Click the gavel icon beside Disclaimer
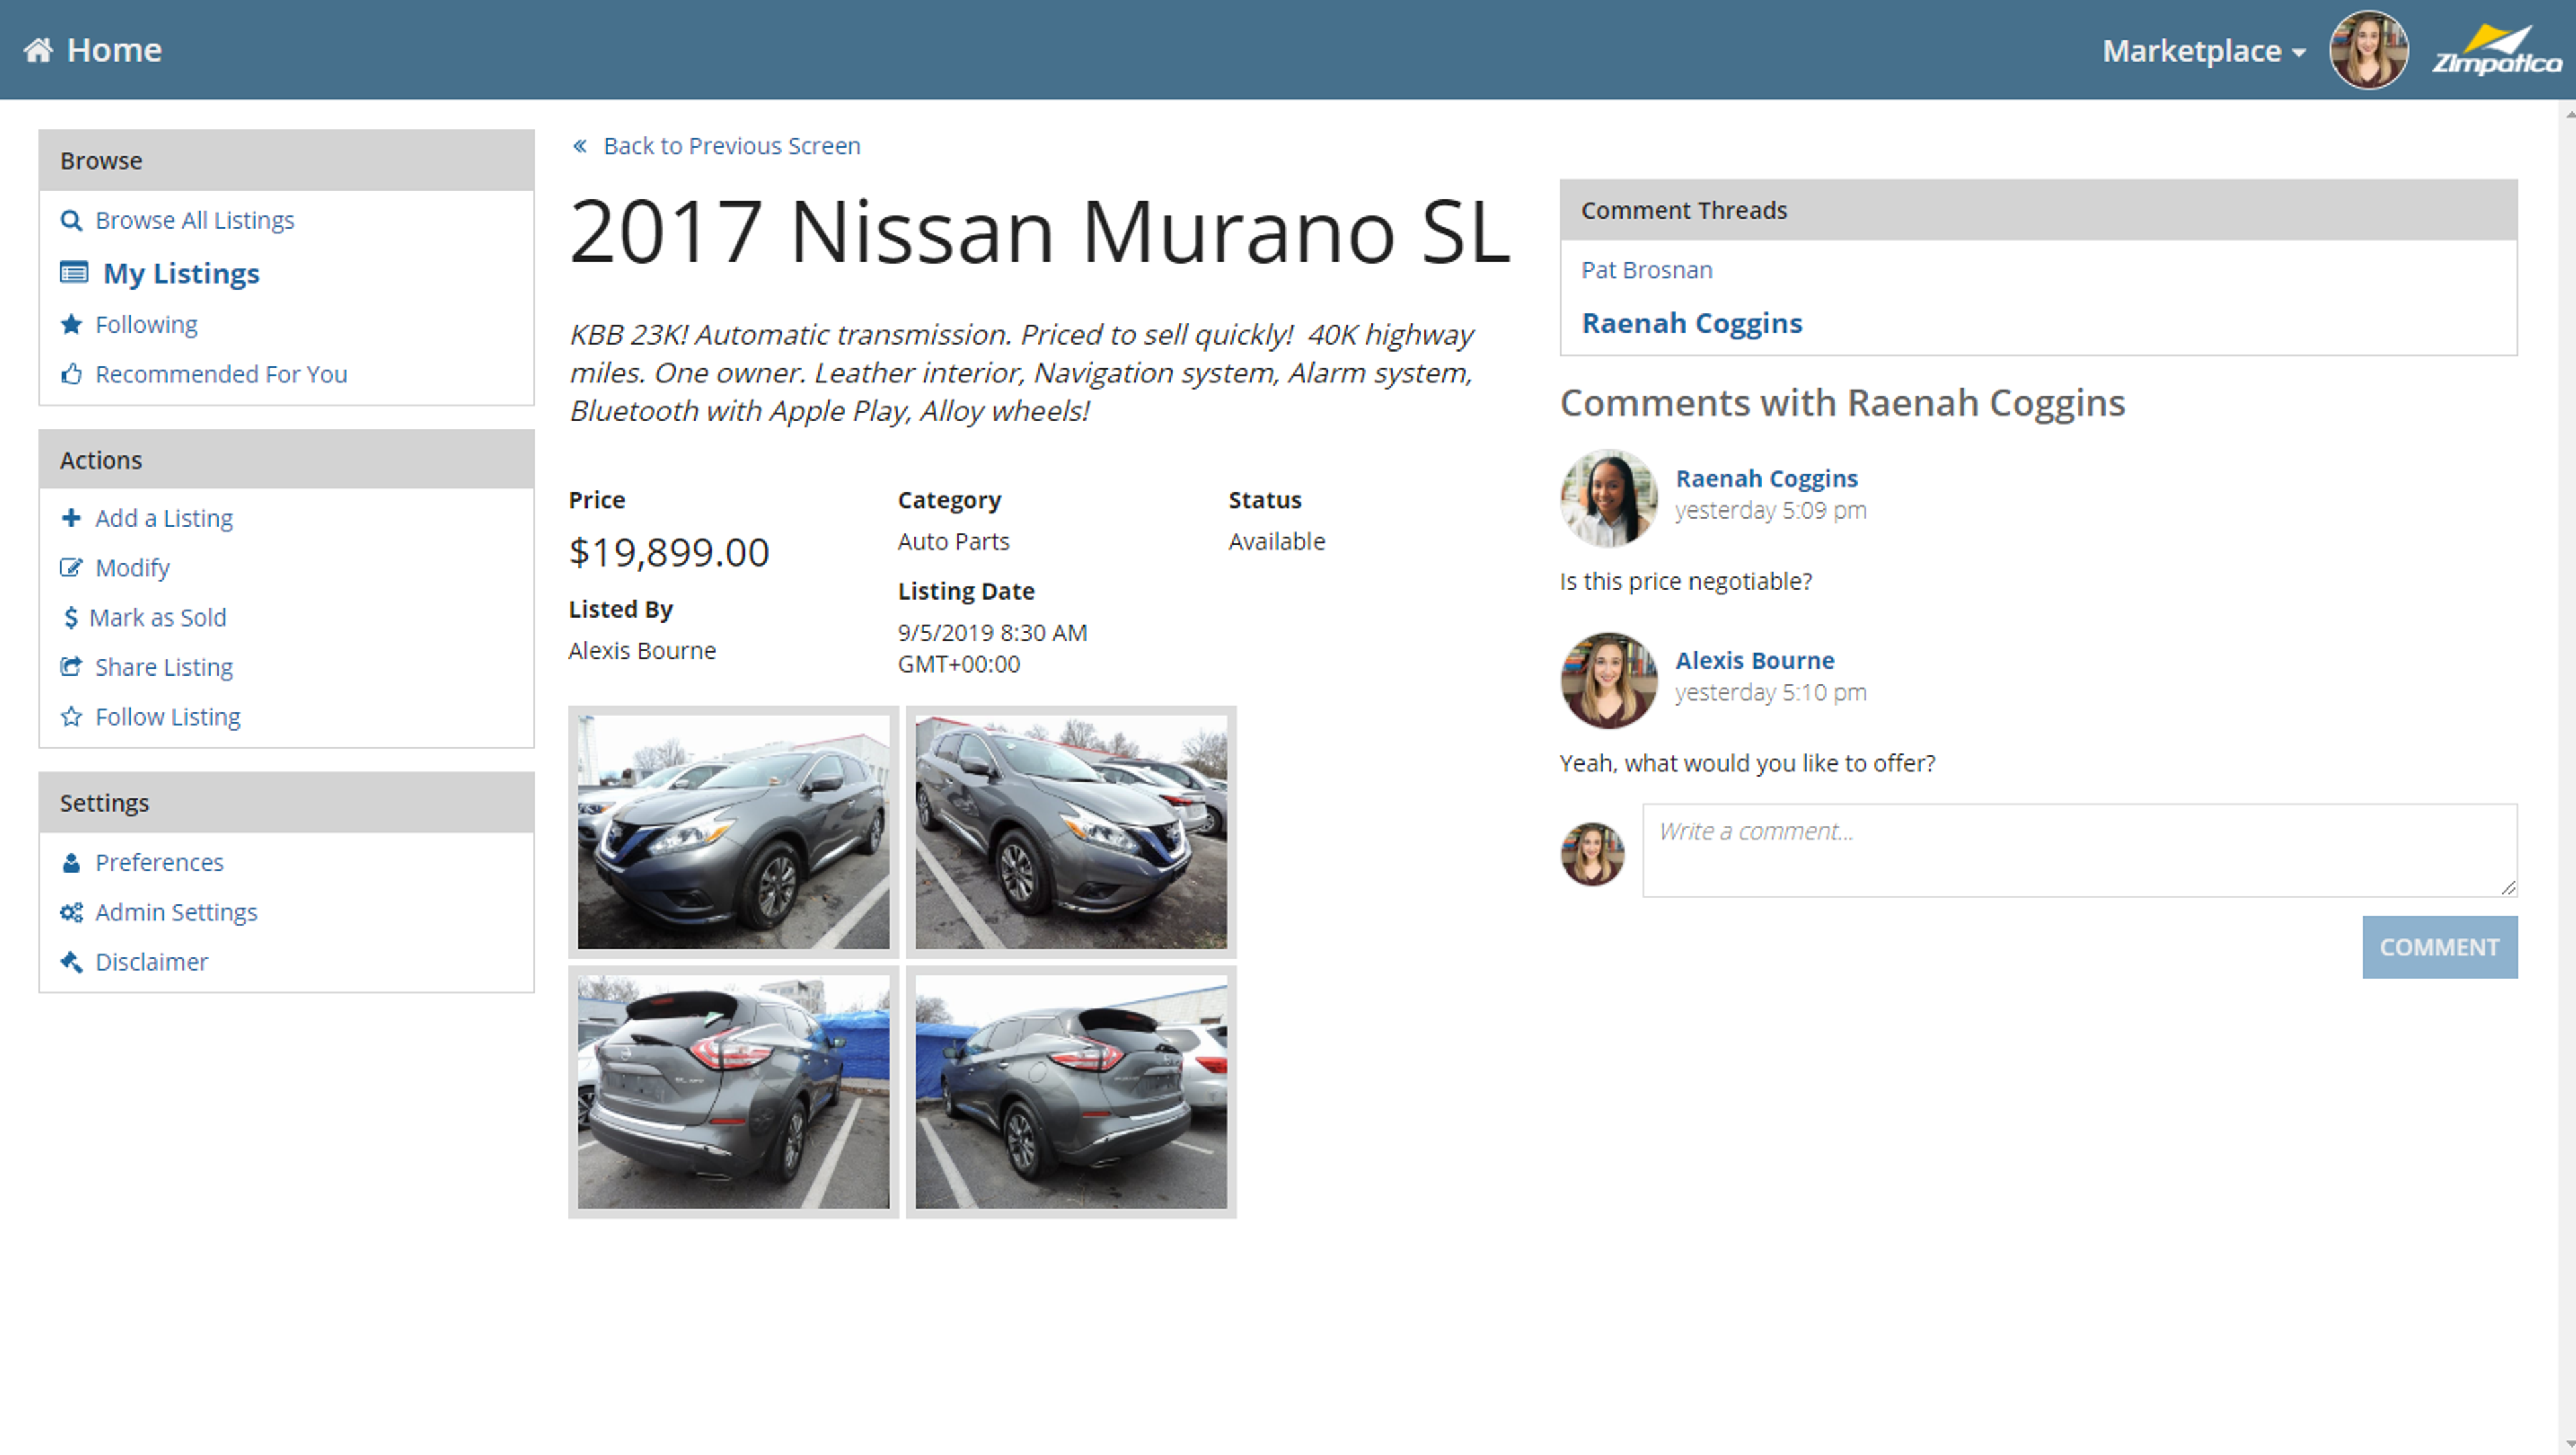The width and height of the screenshot is (2576, 1455). pos(71,962)
